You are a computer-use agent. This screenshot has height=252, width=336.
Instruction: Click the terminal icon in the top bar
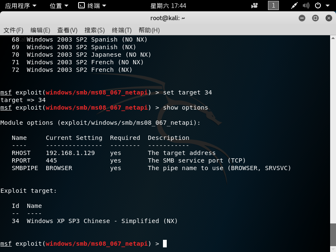(x=81, y=5)
